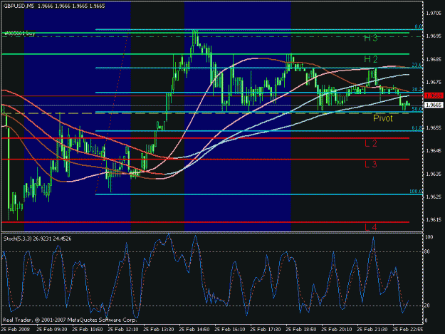Click the 25 Feb 2008 time label
Image resolution: width=445 pixels, height=334 pixels.
(x=16, y=330)
